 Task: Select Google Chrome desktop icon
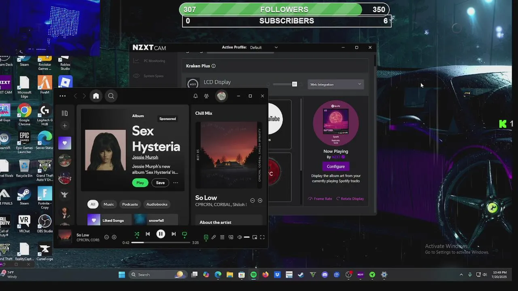click(24, 115)
